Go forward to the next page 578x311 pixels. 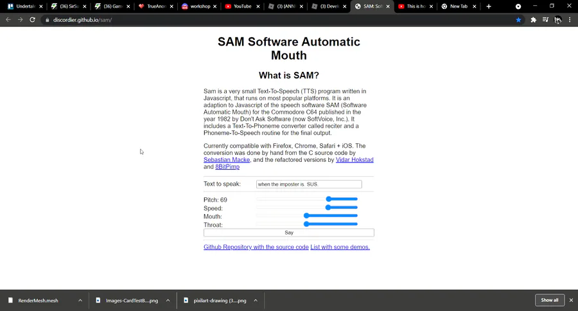(21, 20)
